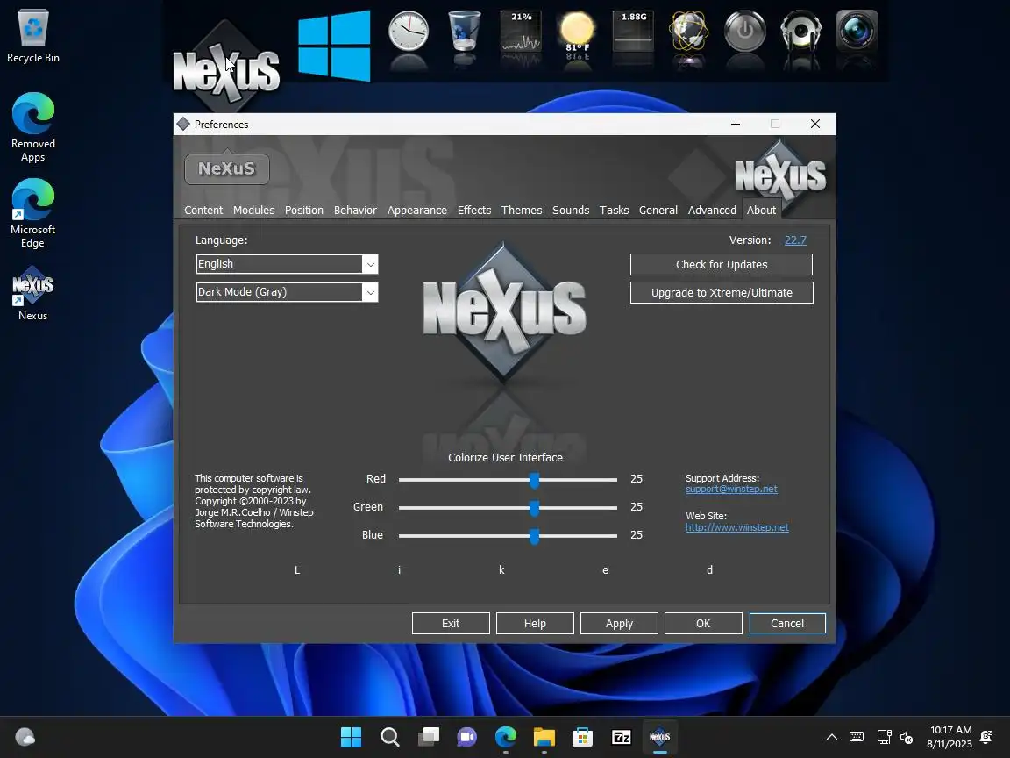Open the Microsoft Edge desktop shortcut

32,213
